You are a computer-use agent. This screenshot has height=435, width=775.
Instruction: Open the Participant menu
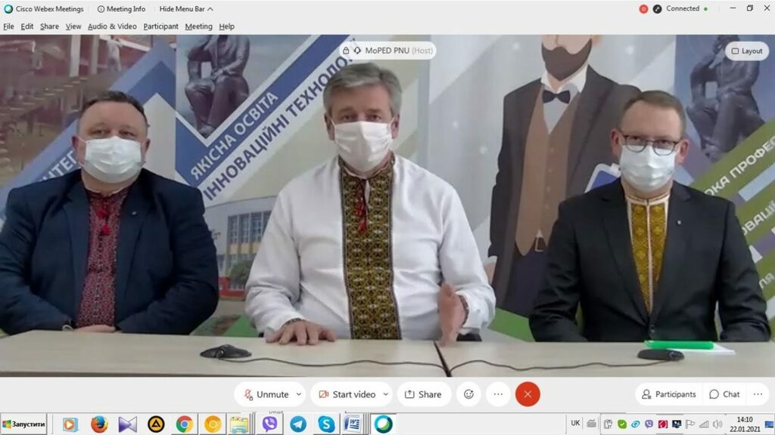(160, 26)
